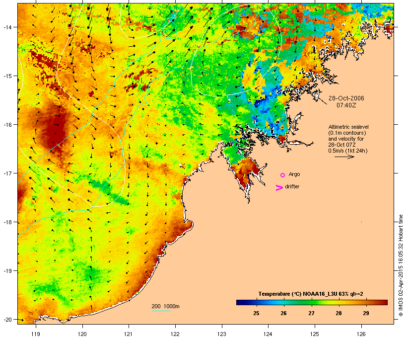407x338 pixels.
Task: Click the magenta drifter legend marker
Action: pos(279,188)
